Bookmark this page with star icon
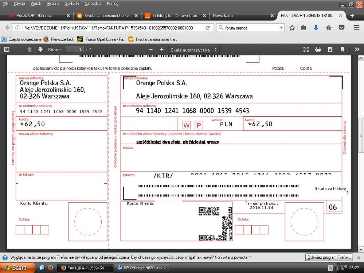The image size is (364, 273). (292, 28)
